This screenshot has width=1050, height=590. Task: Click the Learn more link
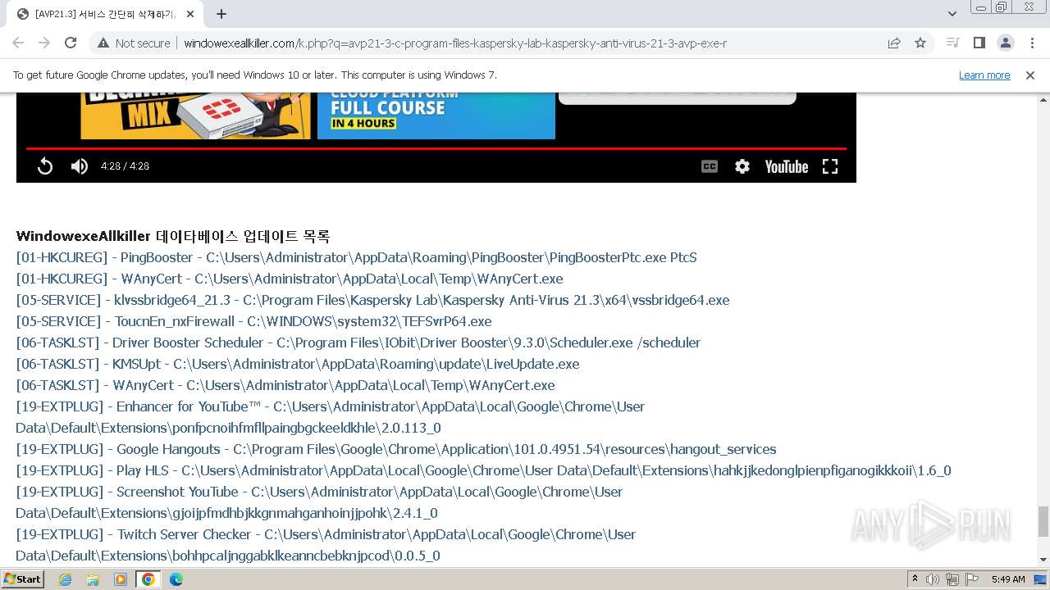pos(984,75)
